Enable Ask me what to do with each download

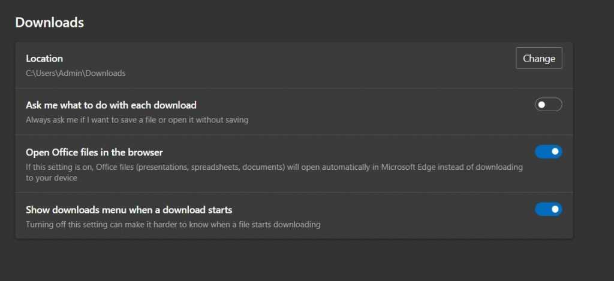pos(548,105)
